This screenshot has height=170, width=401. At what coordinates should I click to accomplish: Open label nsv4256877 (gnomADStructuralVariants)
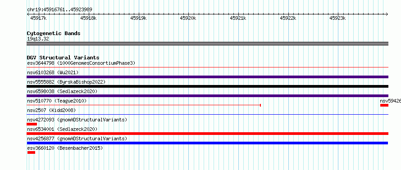pos(77,139)
